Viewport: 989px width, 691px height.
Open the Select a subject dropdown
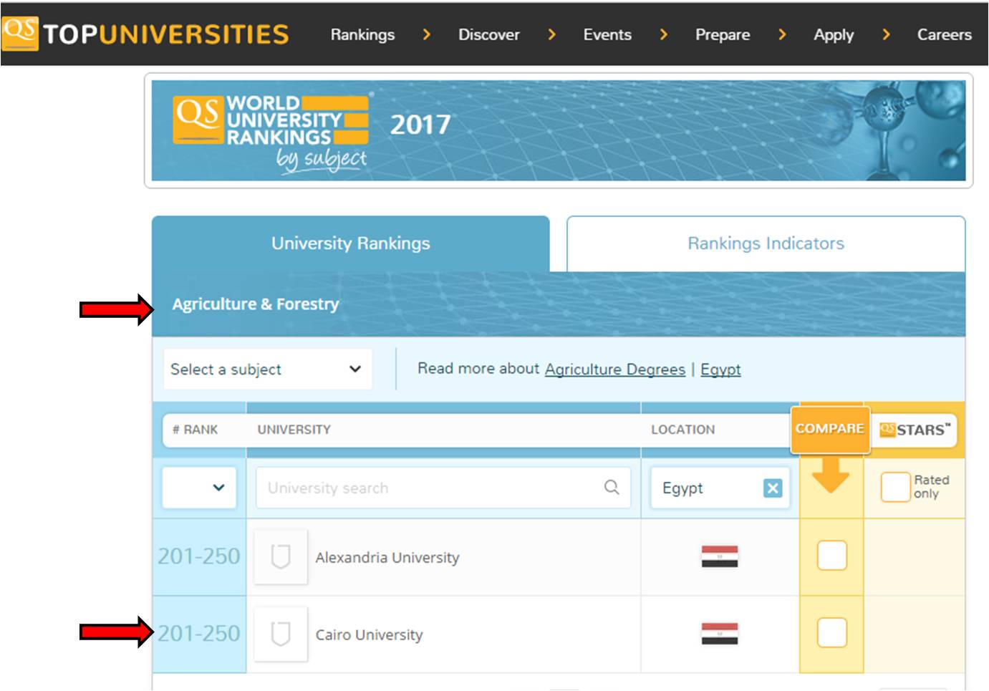point(267,369)
